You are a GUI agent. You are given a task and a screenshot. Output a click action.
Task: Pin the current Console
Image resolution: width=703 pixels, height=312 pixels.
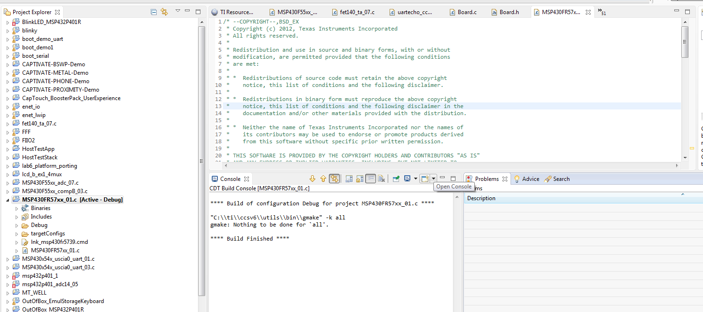point(396,179)
